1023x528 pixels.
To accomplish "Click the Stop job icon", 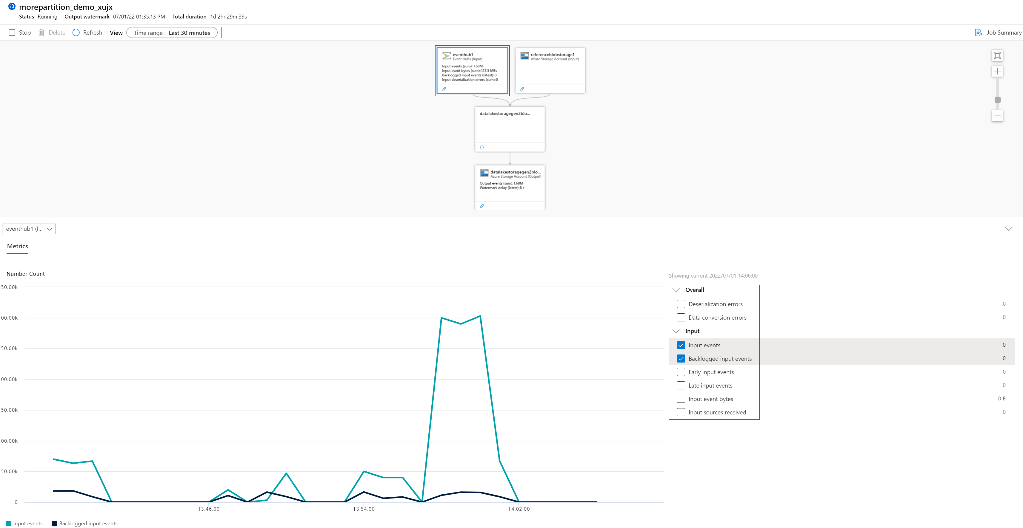I will [12, 32].
